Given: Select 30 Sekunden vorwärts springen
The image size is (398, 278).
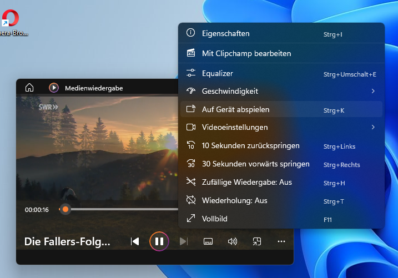Looking at the screenshot, I should pos(281,164).
